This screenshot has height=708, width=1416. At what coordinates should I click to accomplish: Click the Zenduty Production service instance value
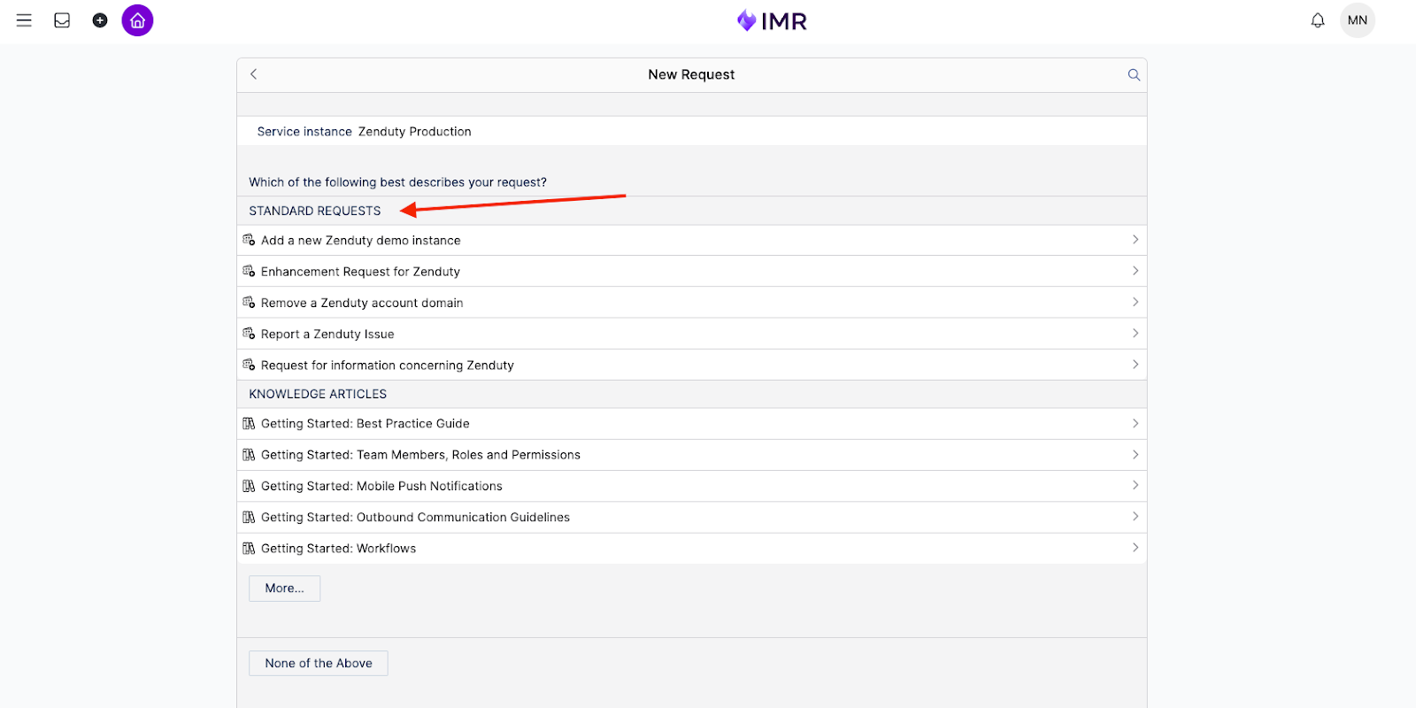(x=414, y=132)
